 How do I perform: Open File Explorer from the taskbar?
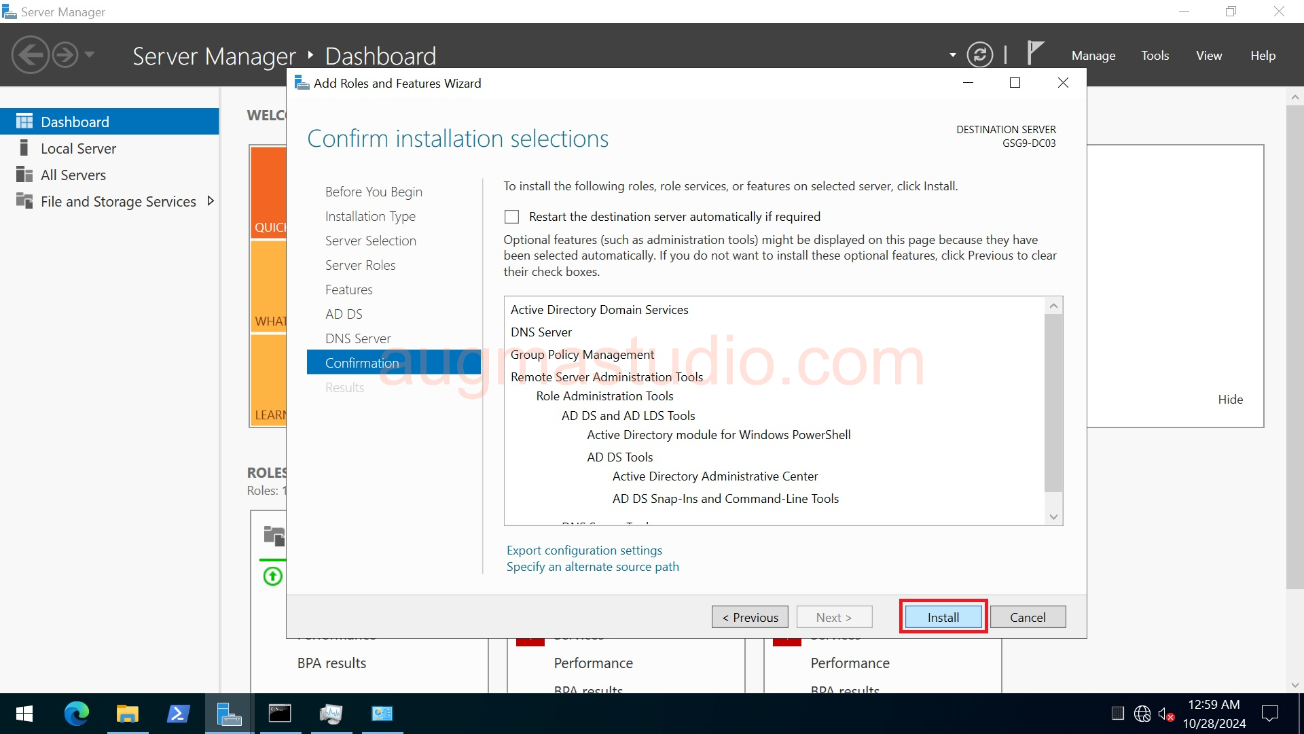pyautogui.click(x=127, y=714)
